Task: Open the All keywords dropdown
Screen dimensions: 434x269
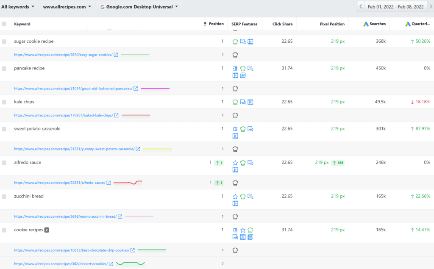Action: [x=18, y=7]
